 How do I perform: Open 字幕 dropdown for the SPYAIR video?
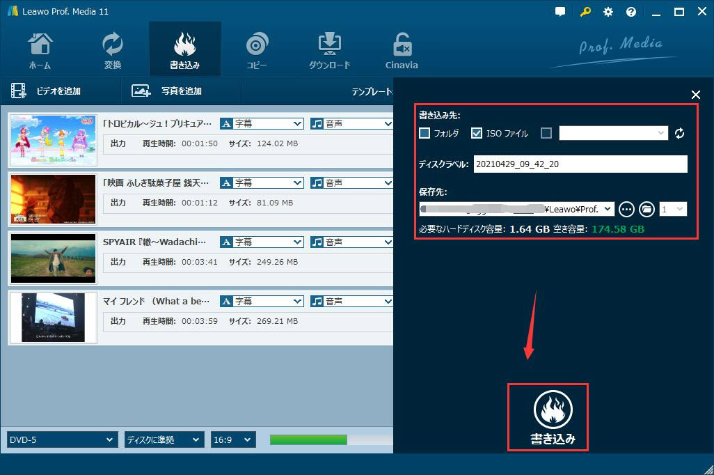tap(262, 242)
